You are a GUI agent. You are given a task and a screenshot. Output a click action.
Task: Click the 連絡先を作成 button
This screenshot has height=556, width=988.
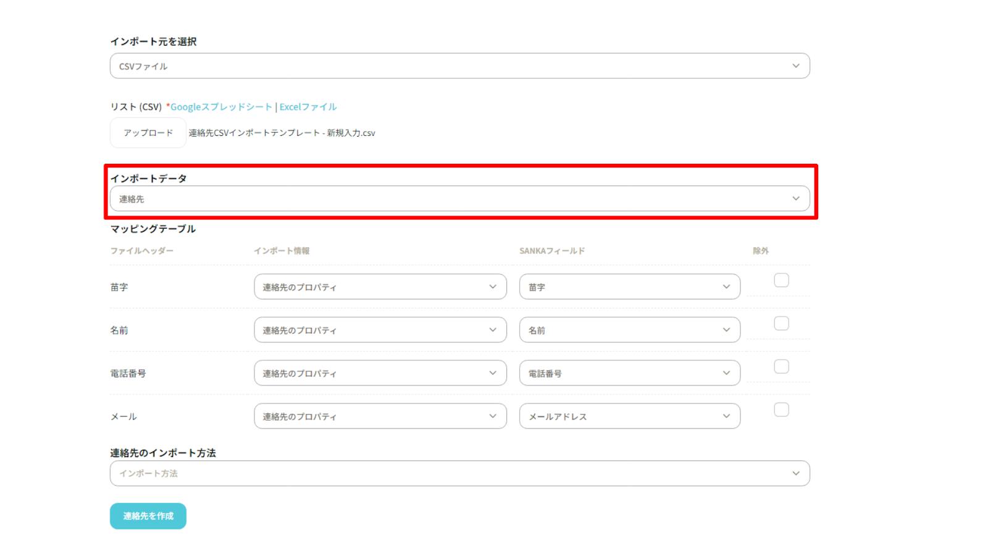coord(148,516)
